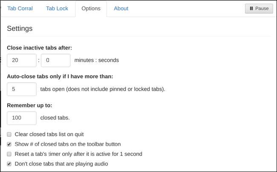Image resolution: width=277 pixels, height=172 pixels.
Task: Click the minutes input field showing 20
Action: (22, 60)
